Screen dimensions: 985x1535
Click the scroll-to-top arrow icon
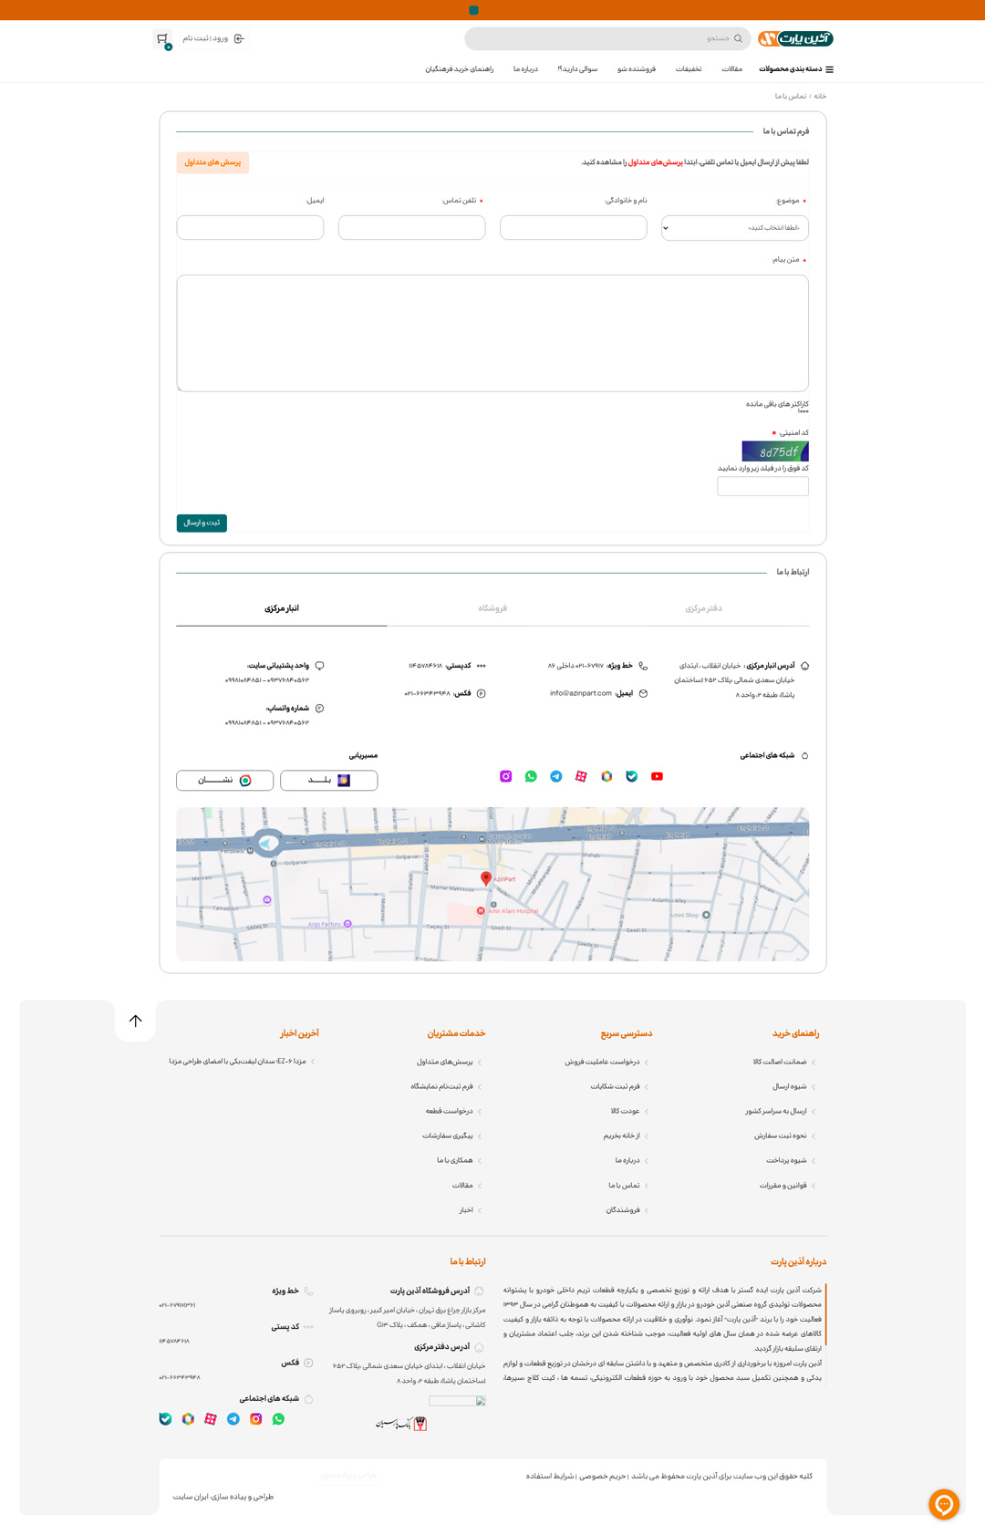(135, 1021)
